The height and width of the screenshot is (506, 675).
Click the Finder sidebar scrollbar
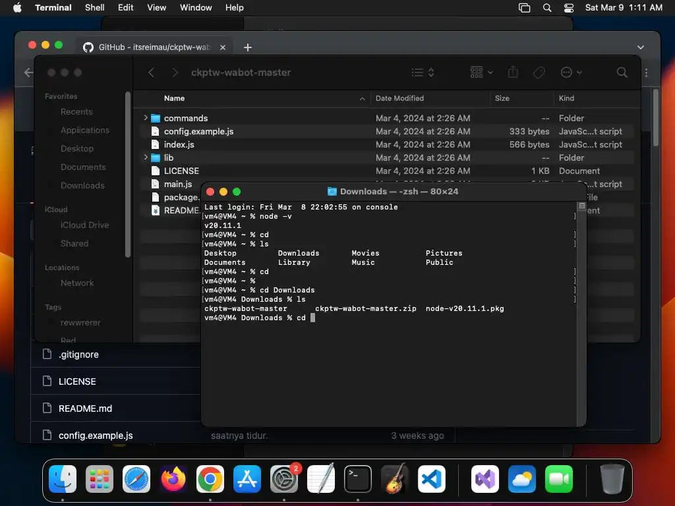[x=127, y=174]
